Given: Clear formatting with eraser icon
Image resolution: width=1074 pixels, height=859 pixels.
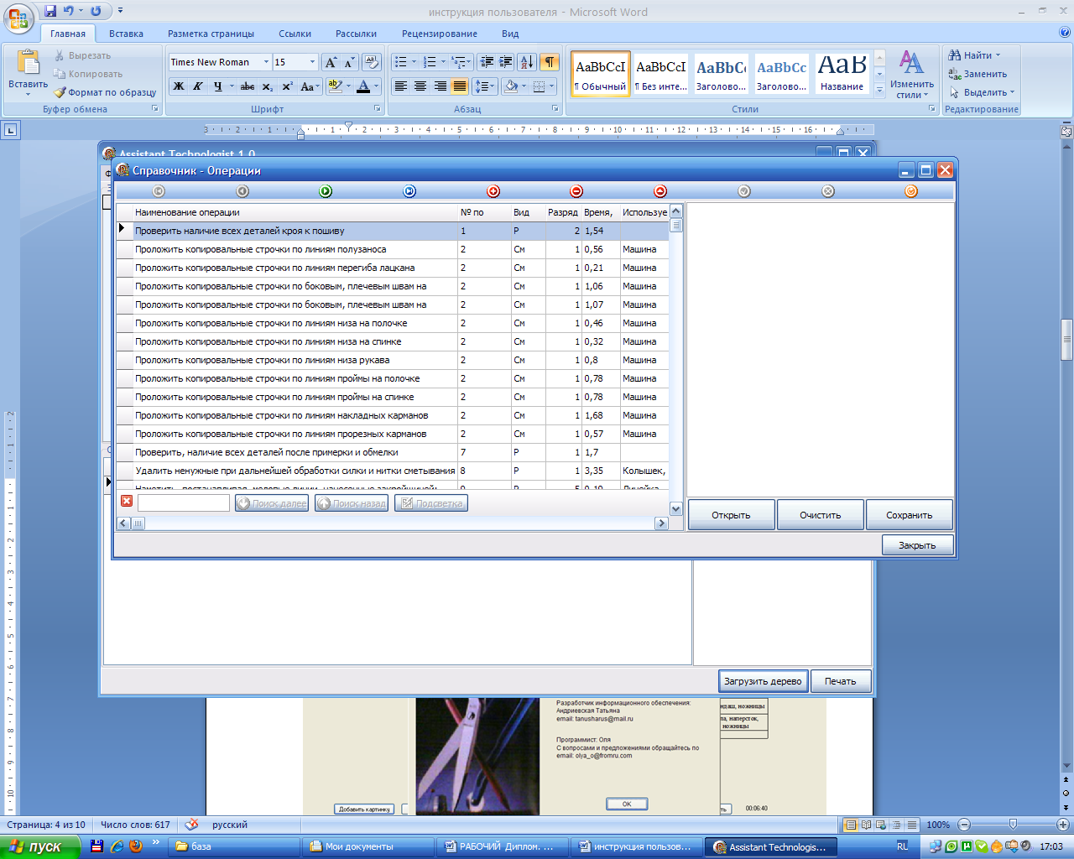Looking at the screenshot, I should [x=372, y=62].
